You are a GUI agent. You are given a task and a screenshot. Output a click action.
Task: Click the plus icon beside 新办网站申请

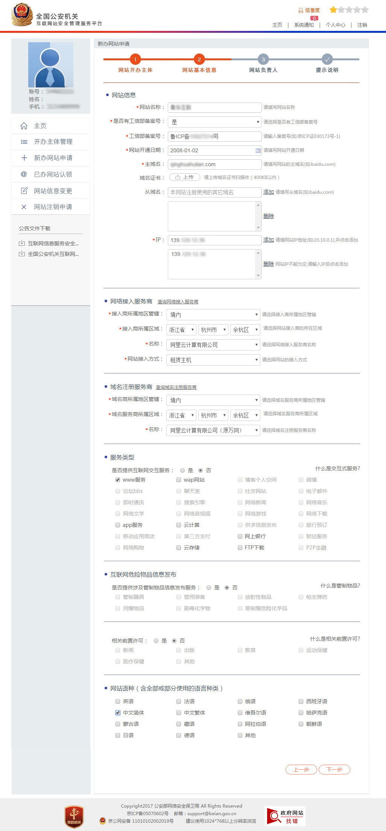pos(24,158)
